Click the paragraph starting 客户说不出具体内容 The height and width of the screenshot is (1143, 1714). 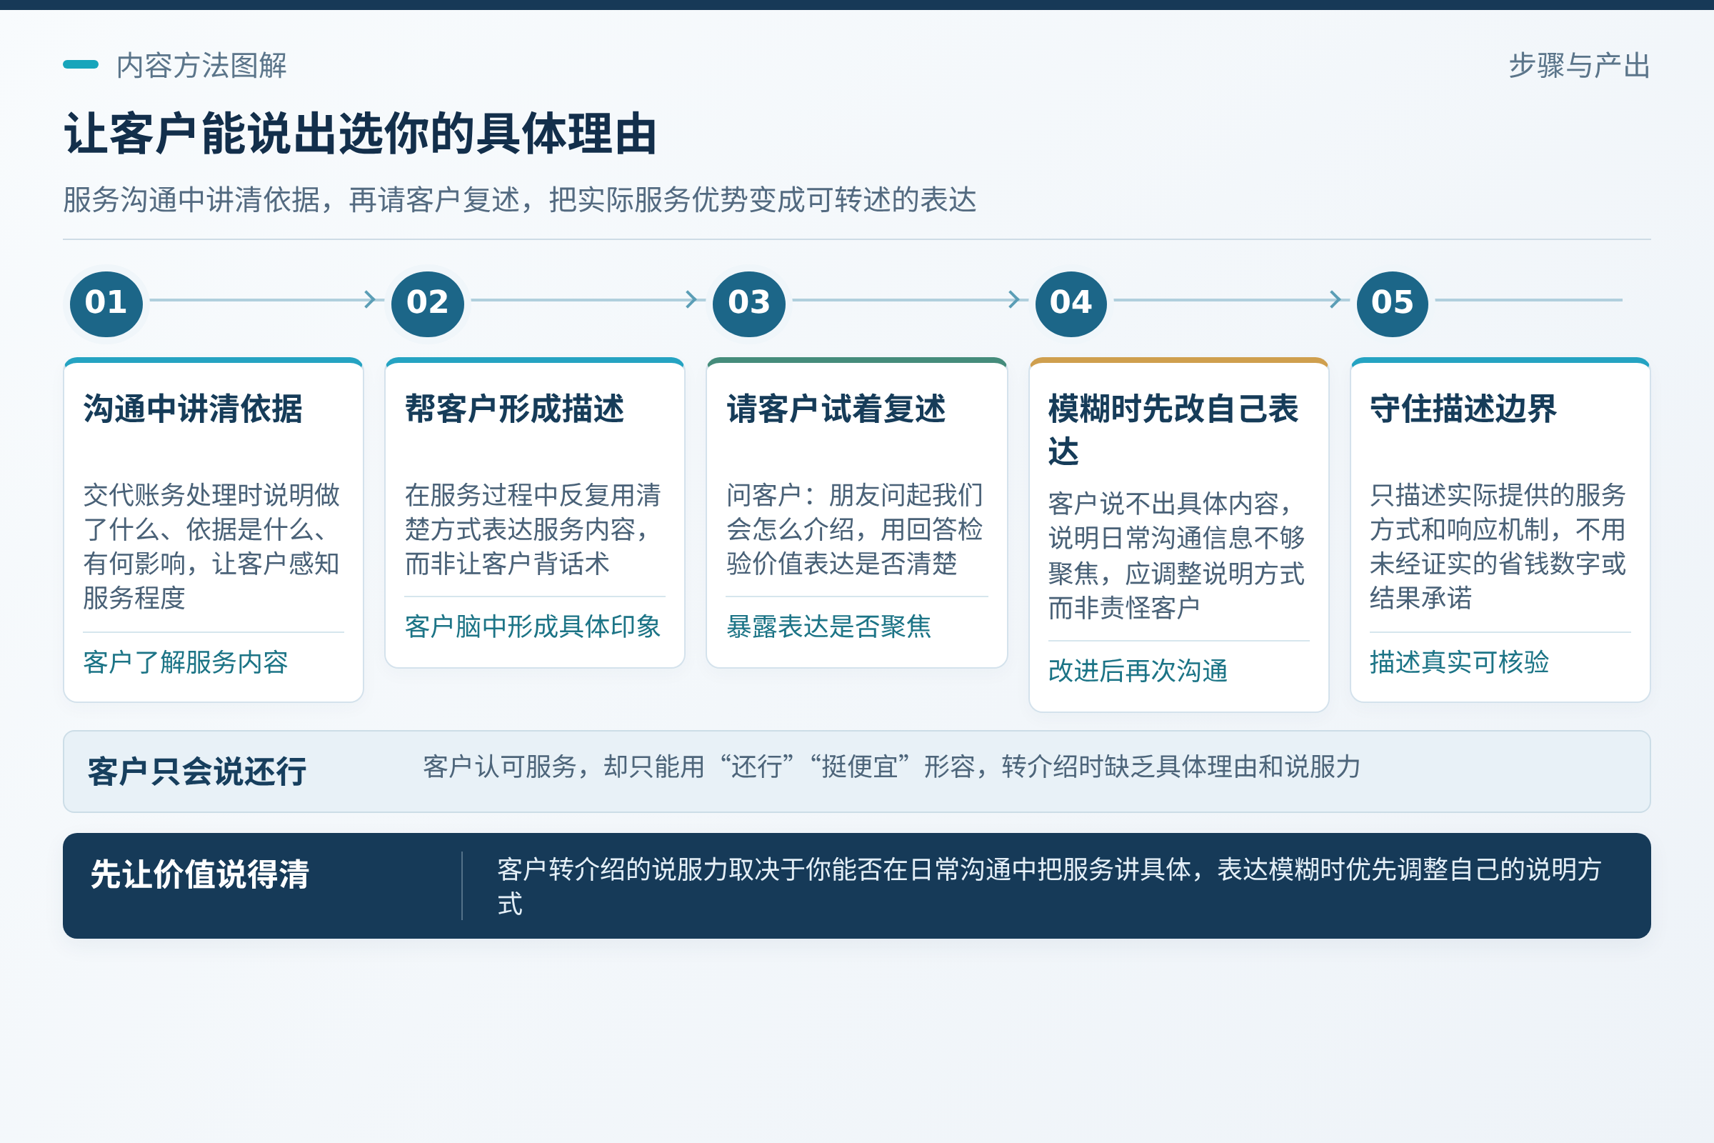(1176, 555)
